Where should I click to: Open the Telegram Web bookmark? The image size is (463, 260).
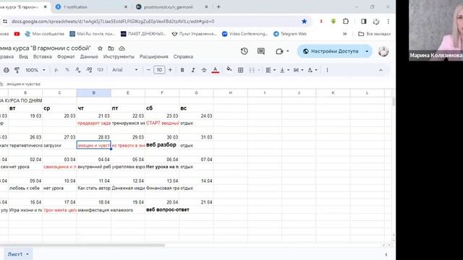(290, 34)
